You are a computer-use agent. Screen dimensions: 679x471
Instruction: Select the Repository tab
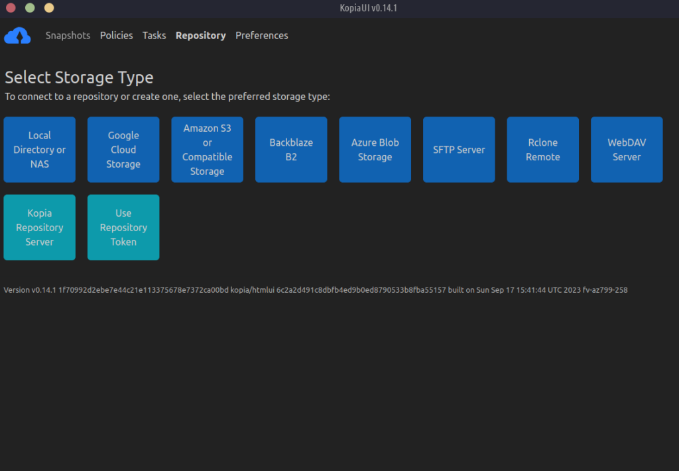[x=200, y=36]
